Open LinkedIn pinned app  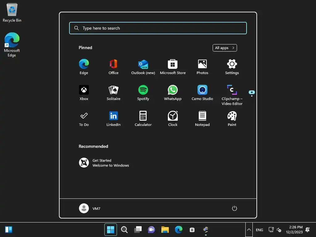pyautogui.click(x=114, y=119)
